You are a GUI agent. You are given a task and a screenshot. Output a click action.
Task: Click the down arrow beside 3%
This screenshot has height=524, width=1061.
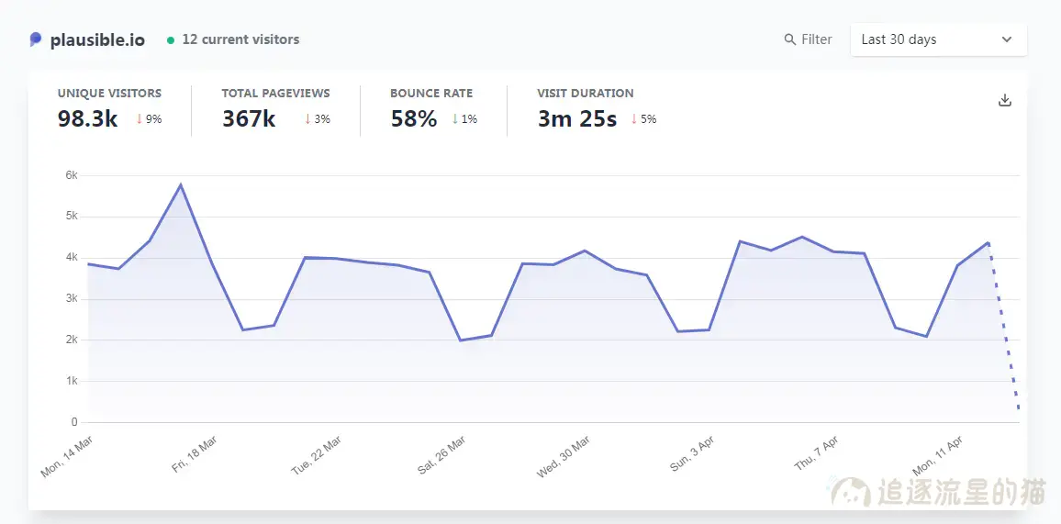coord(307,119)
